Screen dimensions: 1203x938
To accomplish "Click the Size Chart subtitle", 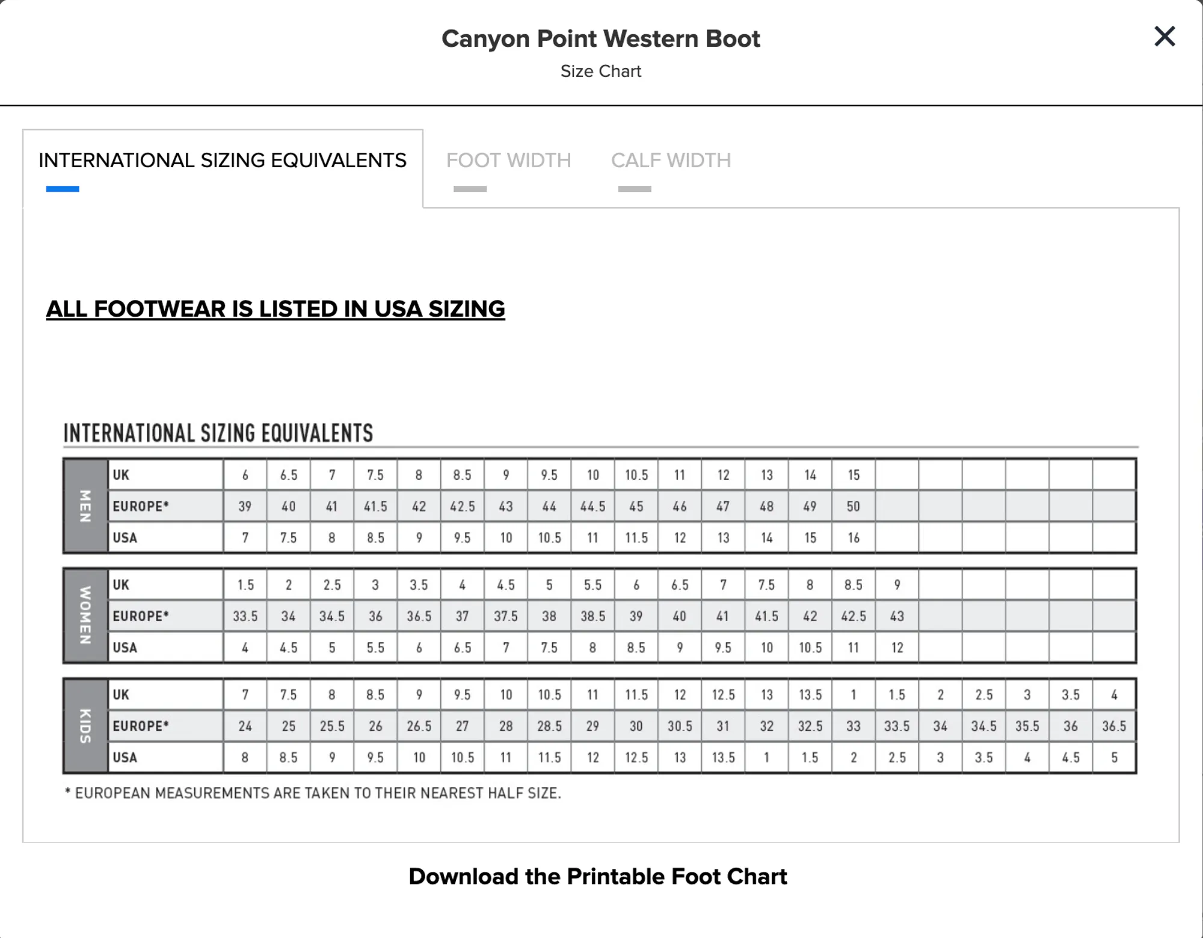I will click(x=600, y=72).
